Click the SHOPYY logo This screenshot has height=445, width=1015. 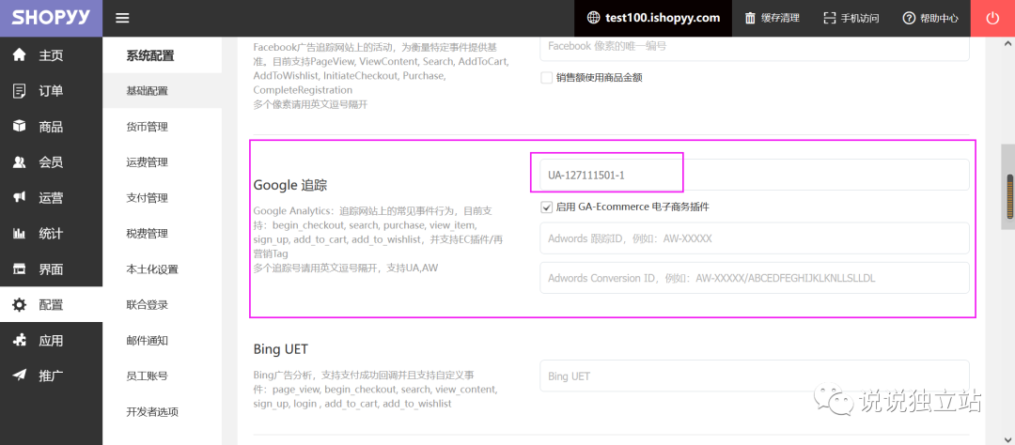(51, 18)
